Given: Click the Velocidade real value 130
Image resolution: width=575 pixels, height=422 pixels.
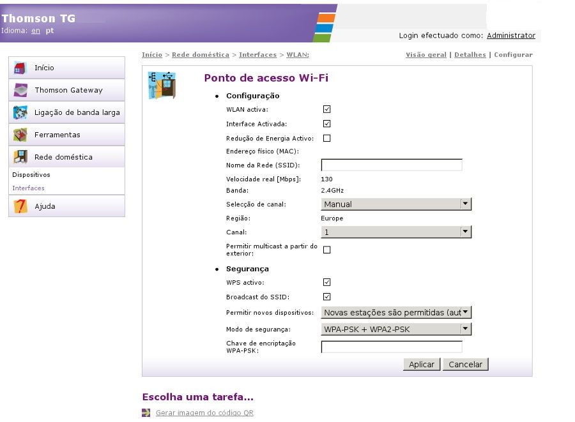Looking at the screenshot, I should pos(326,179).
